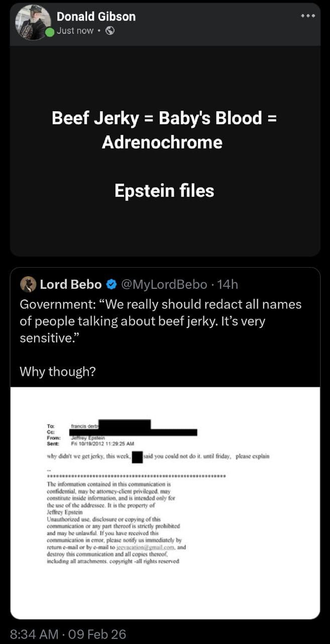Click the 8:34 AM · 09 Feb 26 timestamp

pyautogui.click(x=68, y=633)
